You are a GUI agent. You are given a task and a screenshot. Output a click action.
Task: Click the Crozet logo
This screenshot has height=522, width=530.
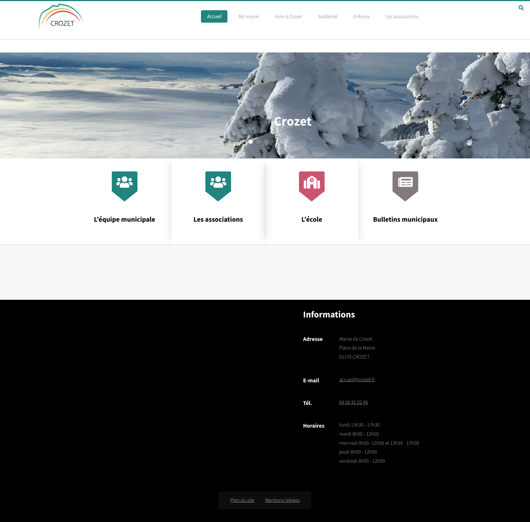tap(61, 17)
